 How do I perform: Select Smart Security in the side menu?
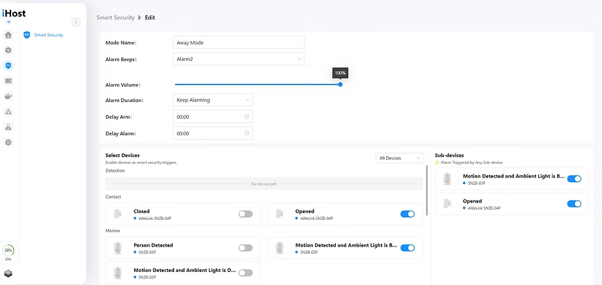point(48,35)
